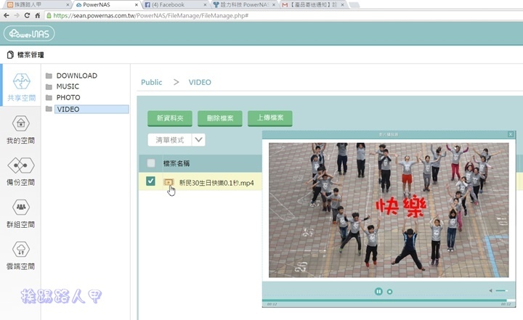Select the DOWNLOAD folder in tree
Image resolution: width=523 pixels, height=320 pixels.
click(76, 75)
